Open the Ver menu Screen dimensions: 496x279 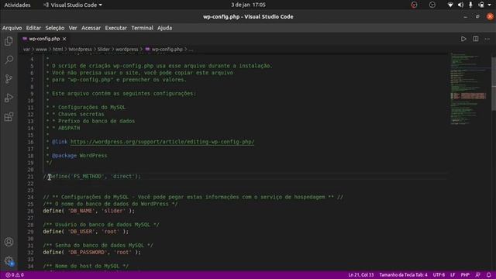[73, 28]
